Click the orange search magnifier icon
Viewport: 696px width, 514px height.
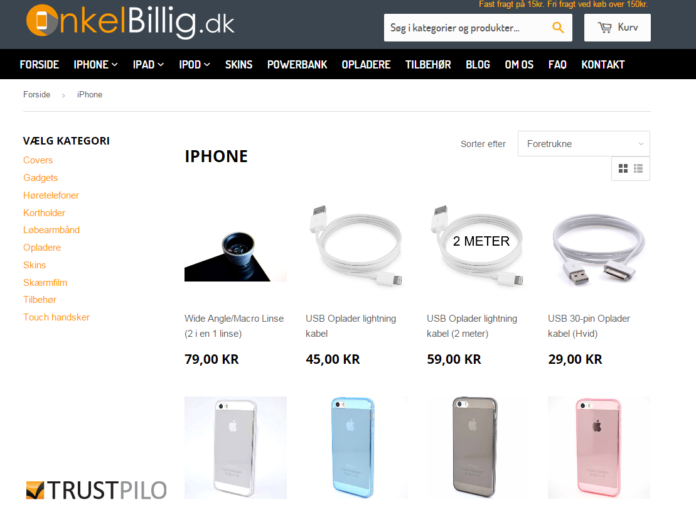pyautogui.click(x=558, y=28)
